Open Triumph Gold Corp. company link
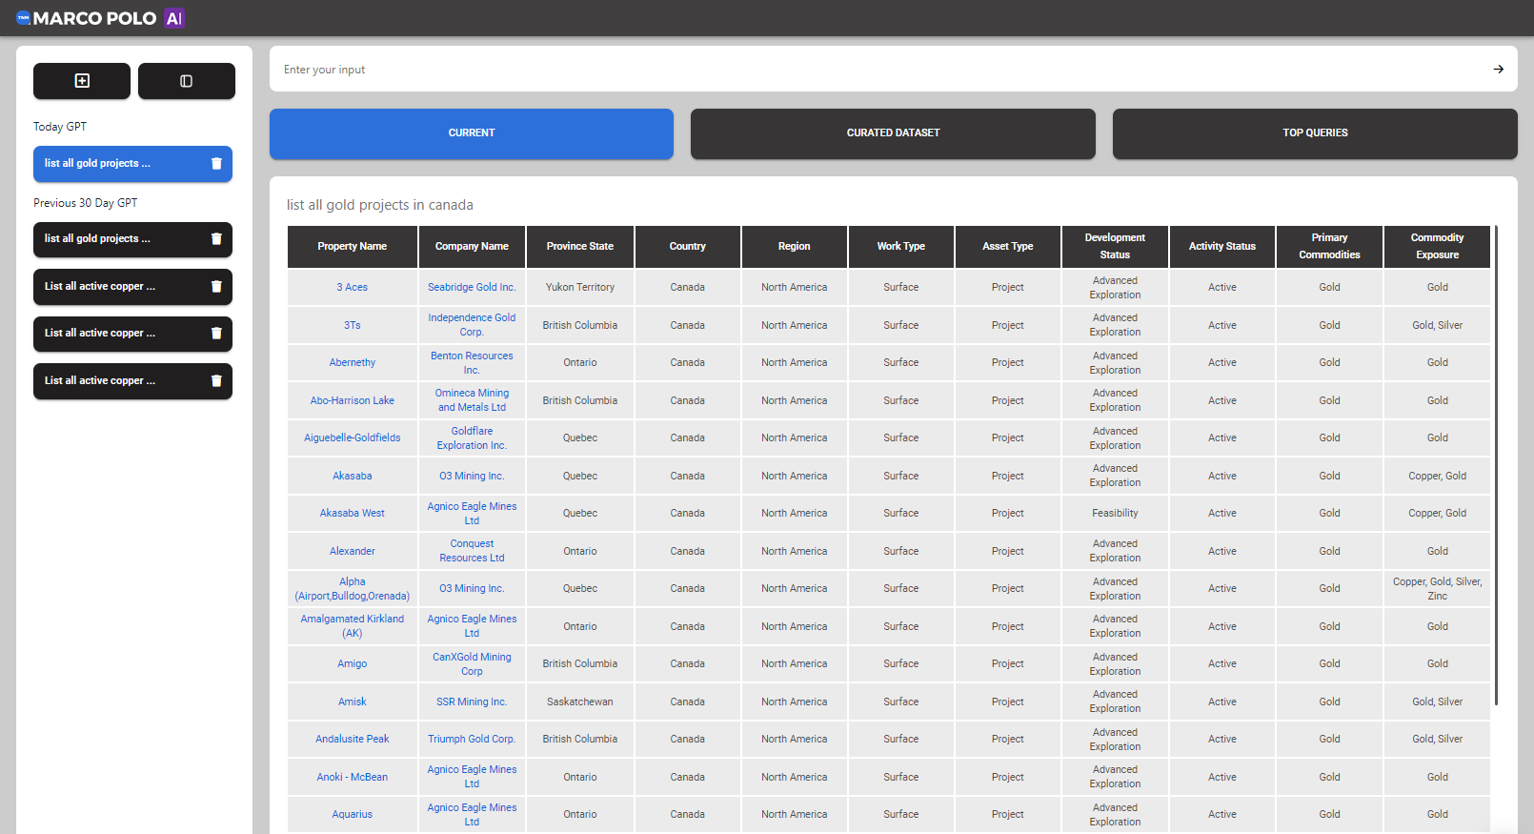The width and height of the screenshot is (1534, 834). click(472, 740)
